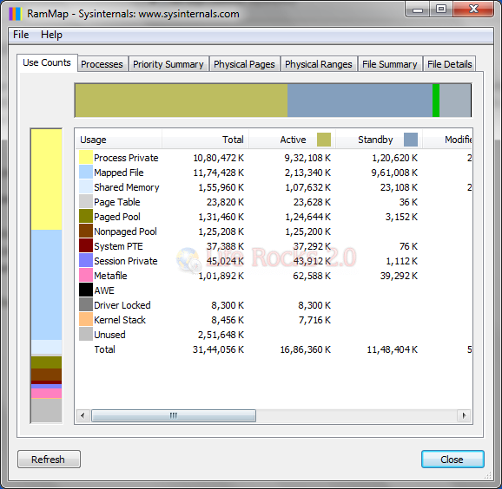Click the olive Paged Pool color swatch
This screenshot has height=489, width=502.
click(86, 217)
